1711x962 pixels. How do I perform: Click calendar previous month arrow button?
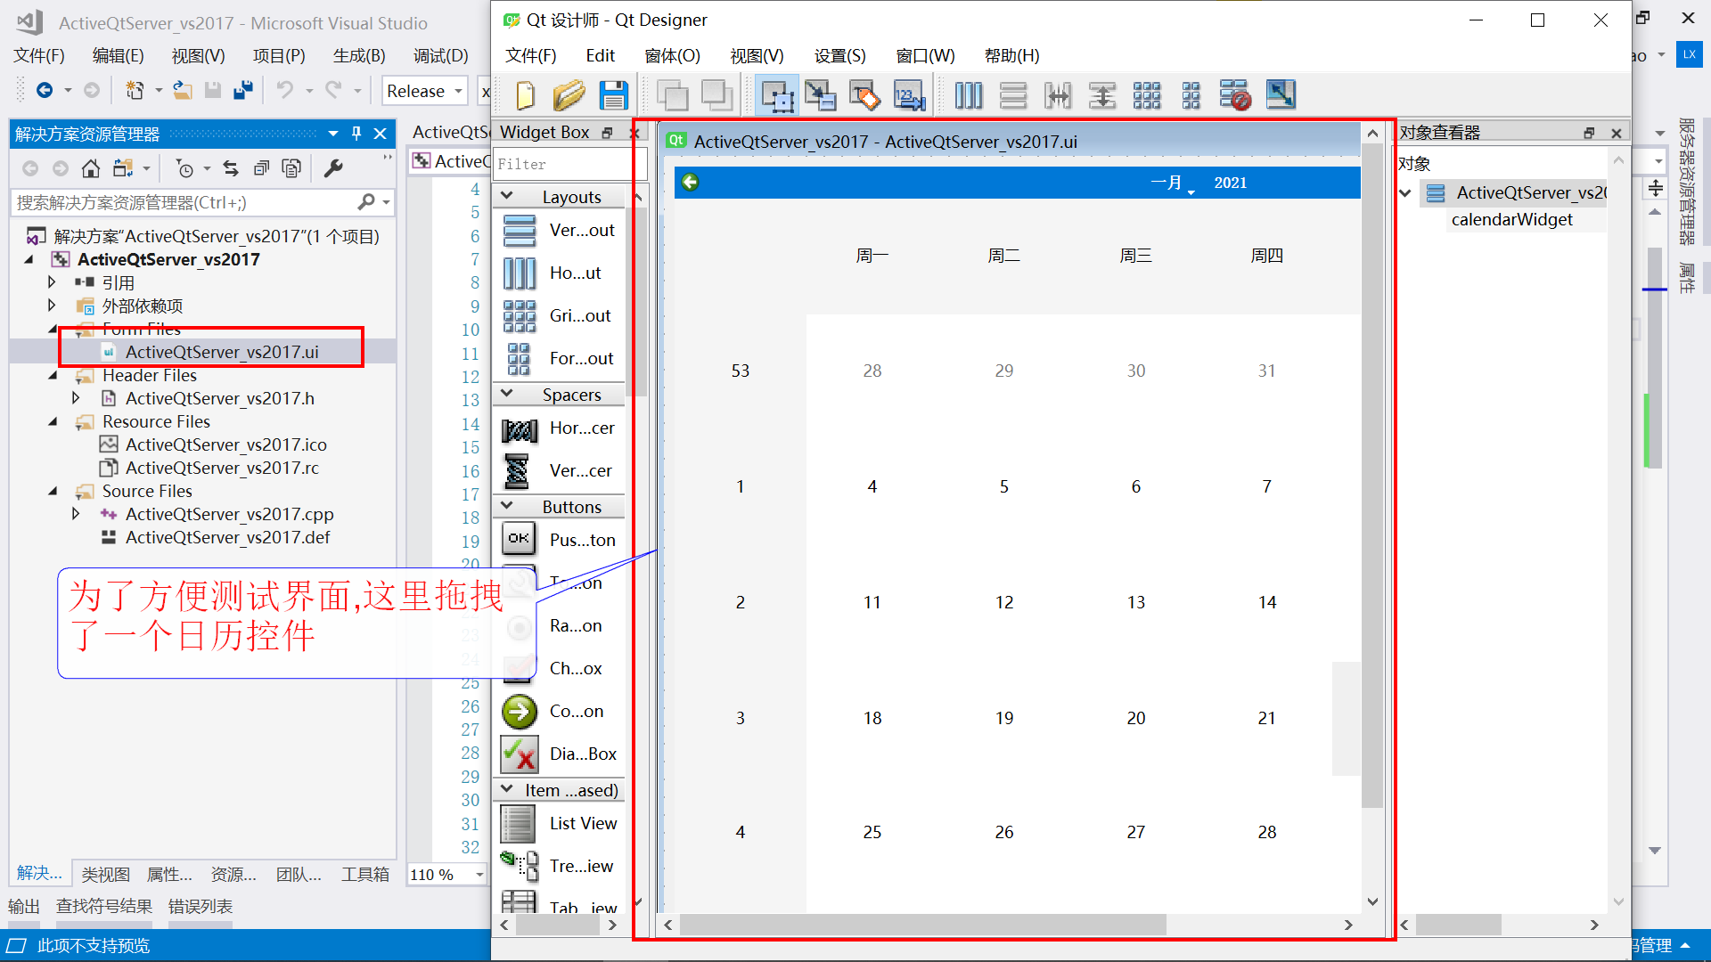(690, 183)
